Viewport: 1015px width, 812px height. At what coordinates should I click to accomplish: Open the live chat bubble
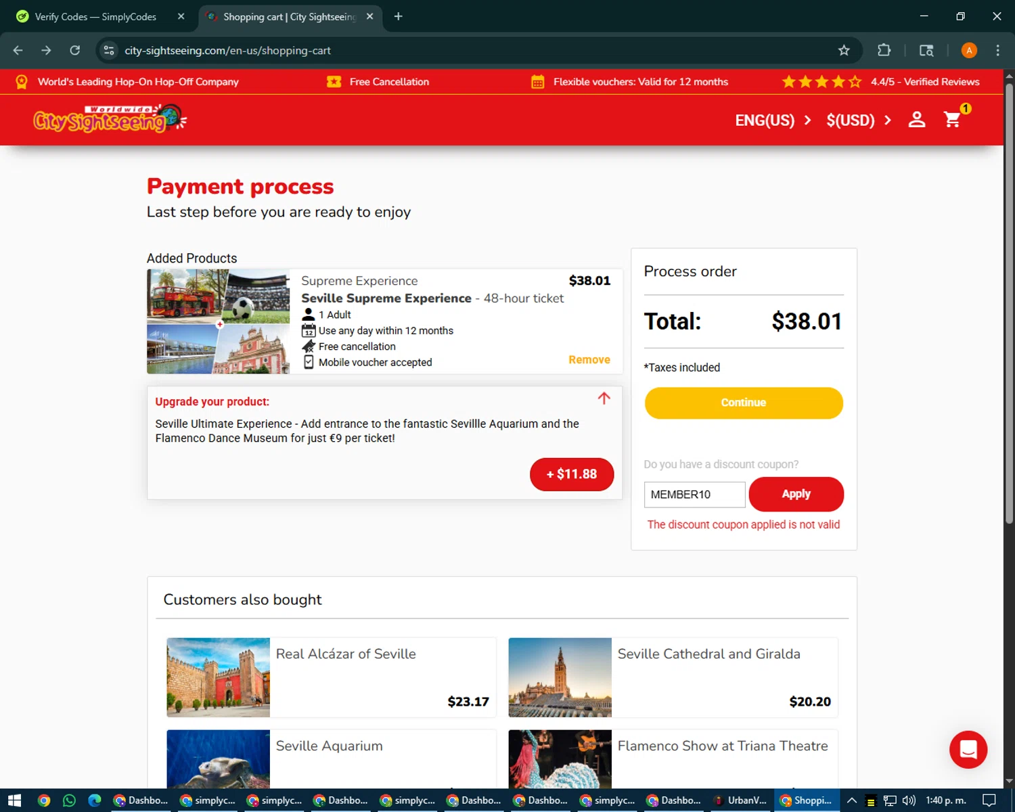(x=968, y=749)
